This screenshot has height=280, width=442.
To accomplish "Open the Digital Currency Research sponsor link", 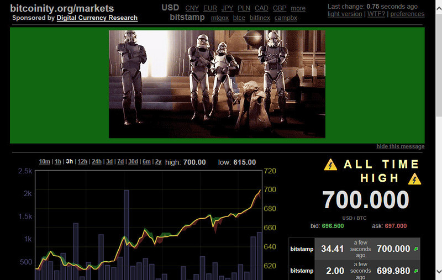I will pyautogui.click(x=97, y=18).
